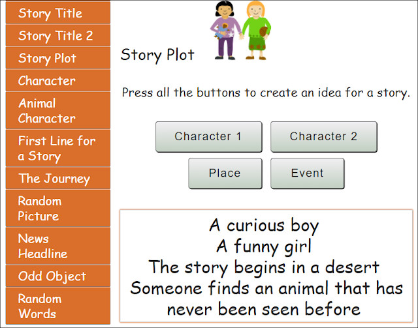418x328 pixels.
Task: Open the Character sidebar option
Action: point(58,80)
